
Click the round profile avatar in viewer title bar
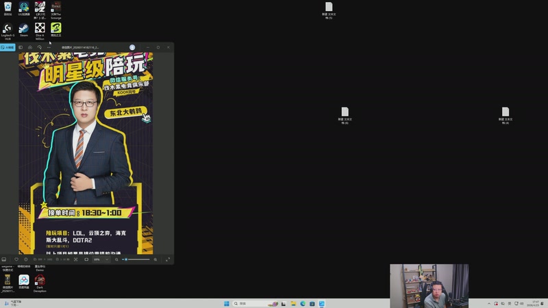pos(132,47)
